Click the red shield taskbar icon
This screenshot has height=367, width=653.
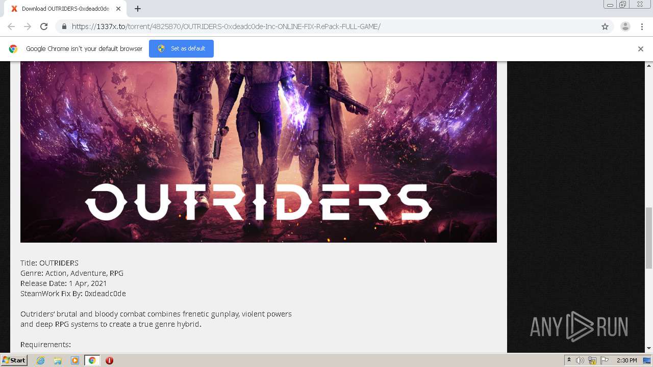tap(109, 360)
